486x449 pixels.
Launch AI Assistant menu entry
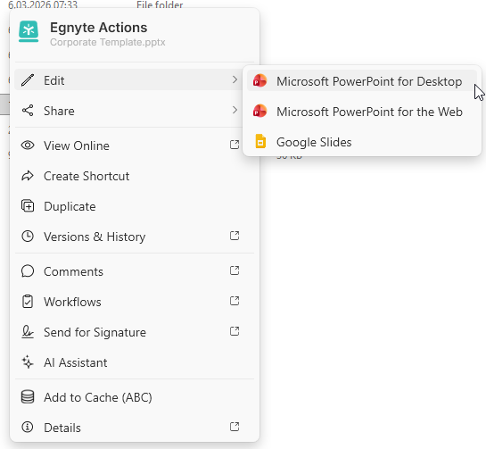point(135,362)
